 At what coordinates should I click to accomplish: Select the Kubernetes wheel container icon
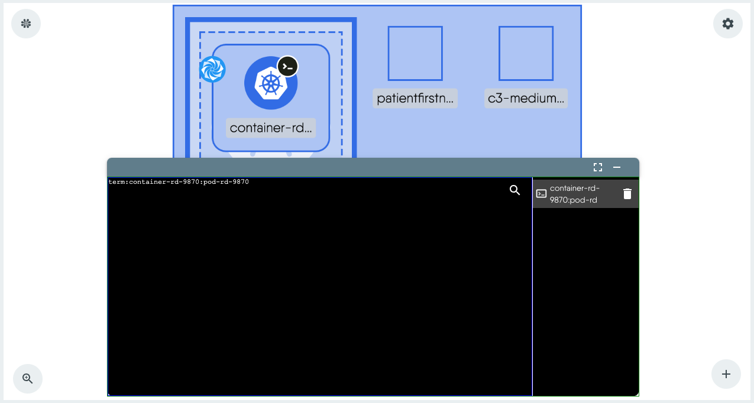tap(270, 83)
